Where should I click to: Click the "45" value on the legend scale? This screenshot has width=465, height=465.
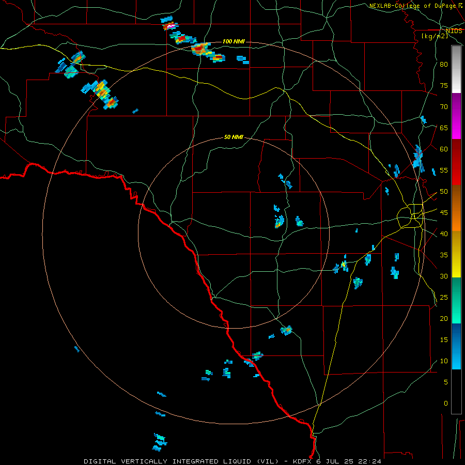(x=444, y=213)
